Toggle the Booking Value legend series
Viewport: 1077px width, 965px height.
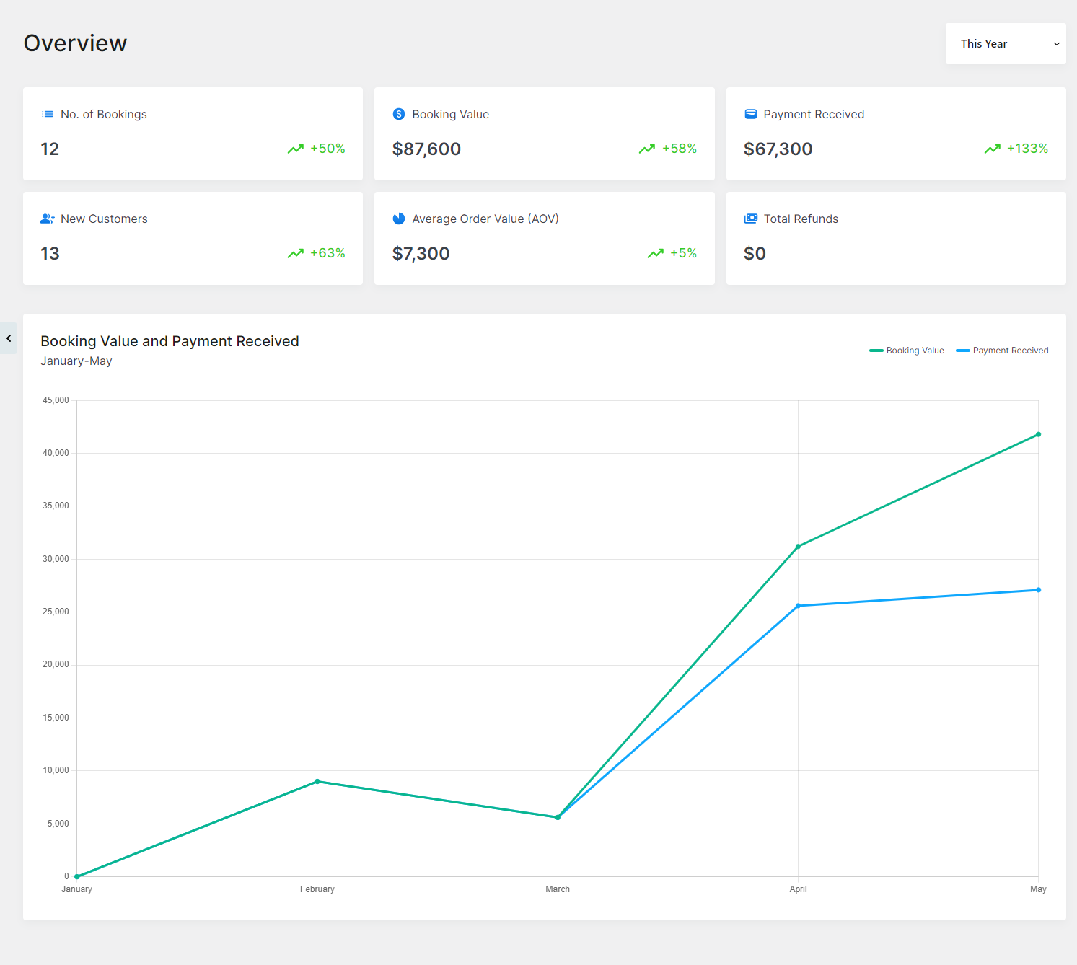(x=907, y=351)
